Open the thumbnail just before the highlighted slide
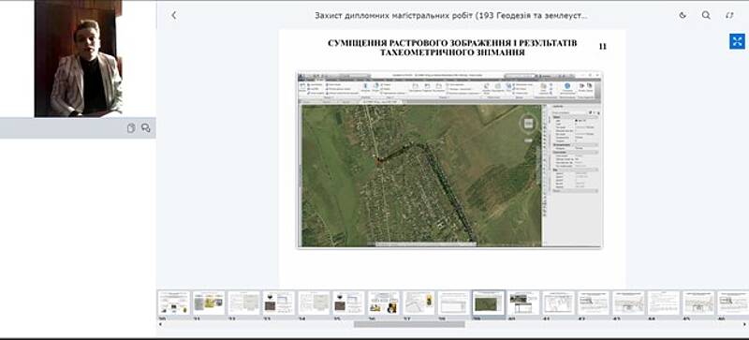This screenshot has height=340, width=749. pyautogui.click(x=453, y=303)
